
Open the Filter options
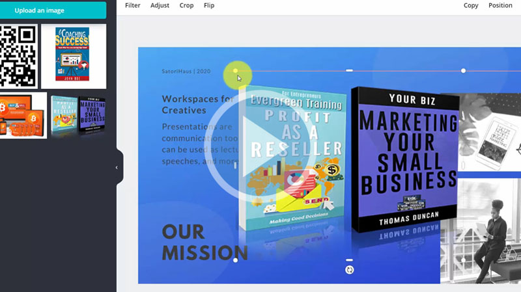[x=133, y=5]
